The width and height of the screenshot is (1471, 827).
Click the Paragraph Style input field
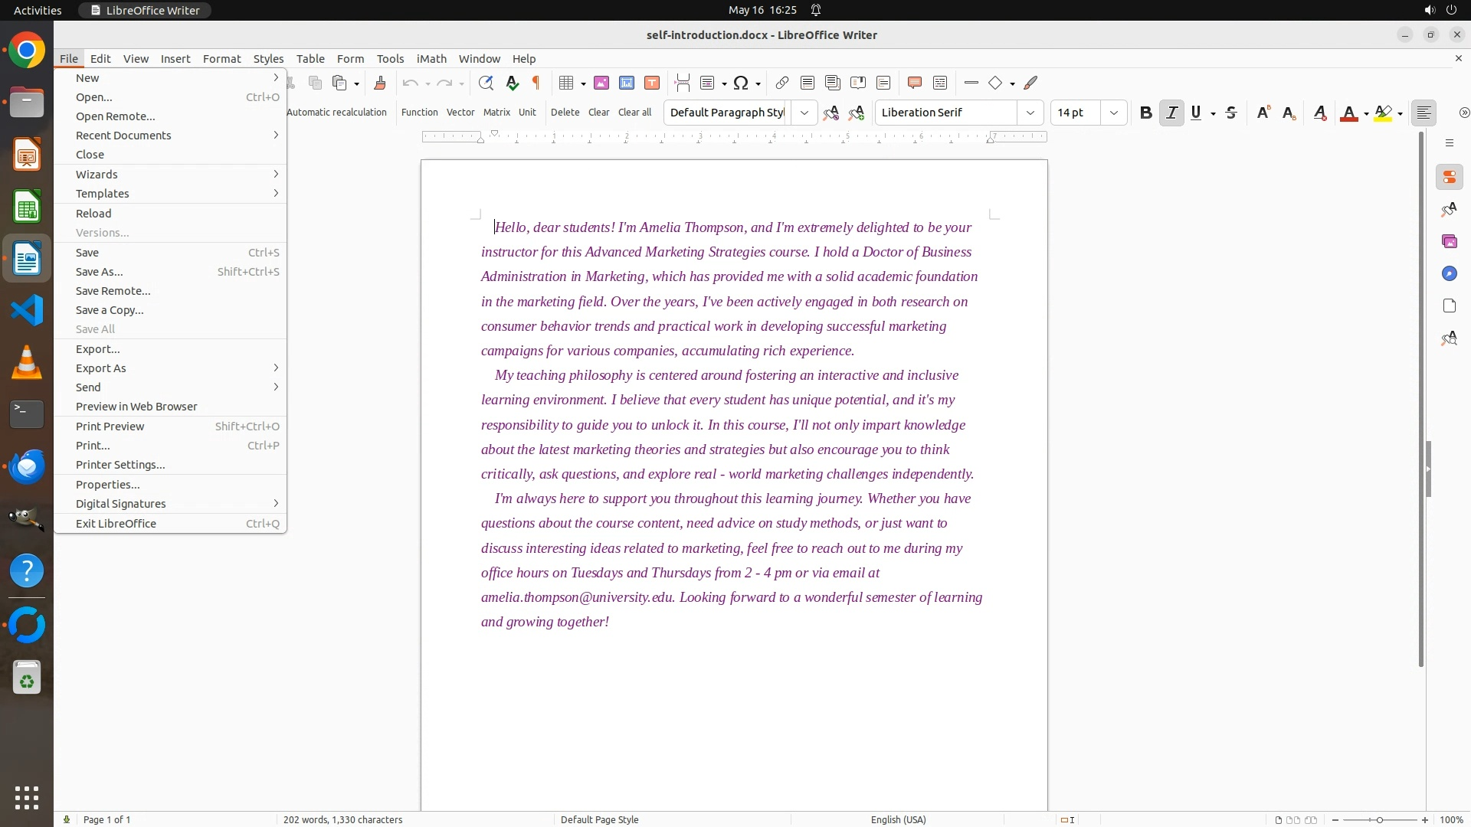[x=726, y=113]
